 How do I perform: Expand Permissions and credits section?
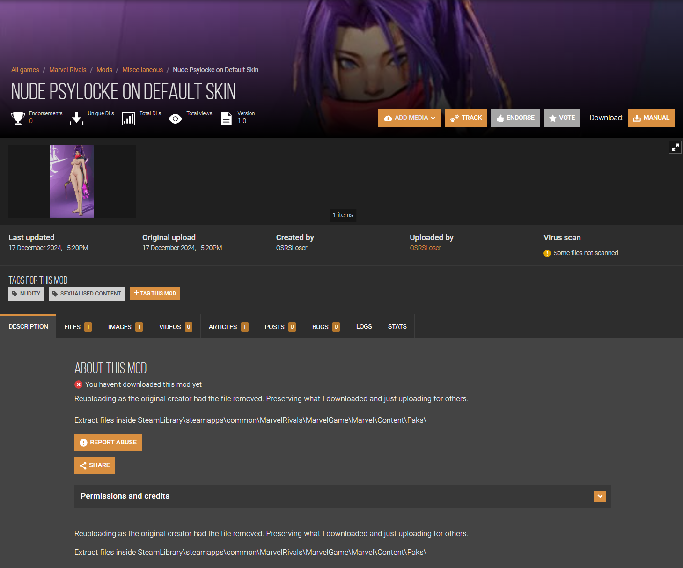point(600,496)
